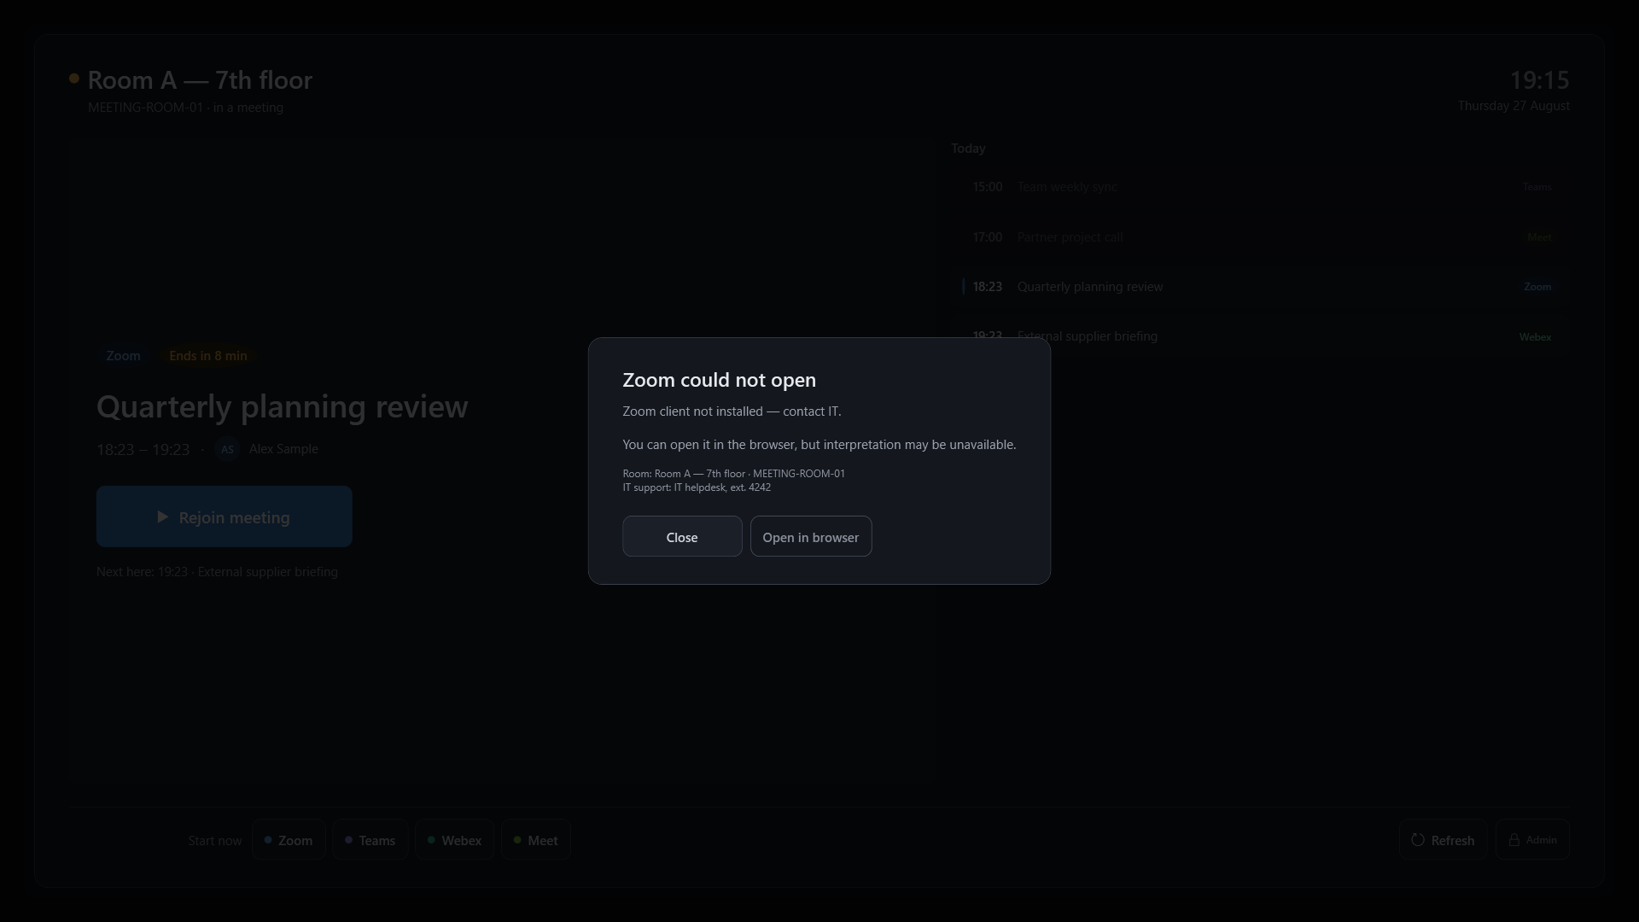This screenshot has height=922, width=1639.
Task: Click the circular Refresh icon
Action: 1418,840
